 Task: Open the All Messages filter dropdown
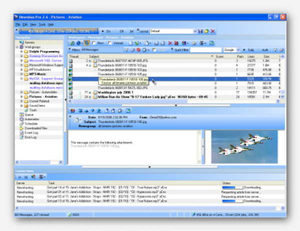click(x=102, y=50)
